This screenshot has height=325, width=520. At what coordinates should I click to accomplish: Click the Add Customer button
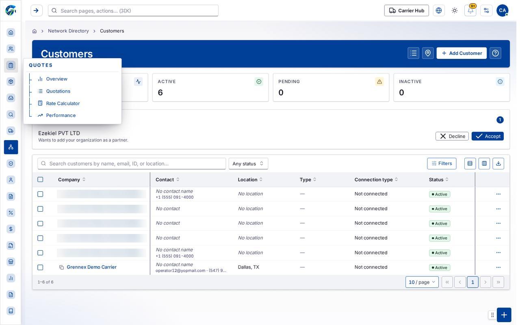coord(461,53)
